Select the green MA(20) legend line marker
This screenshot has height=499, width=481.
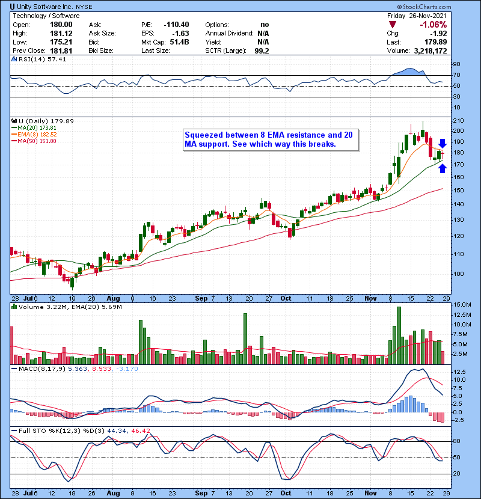tap(14, 128)
